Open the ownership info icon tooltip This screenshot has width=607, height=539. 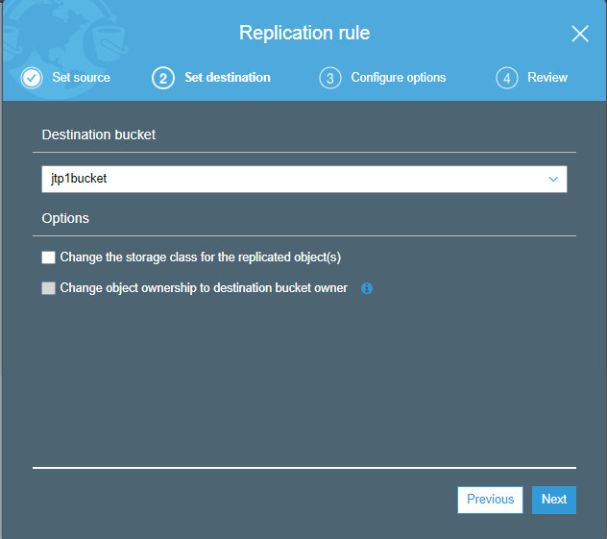pos(367,288)
